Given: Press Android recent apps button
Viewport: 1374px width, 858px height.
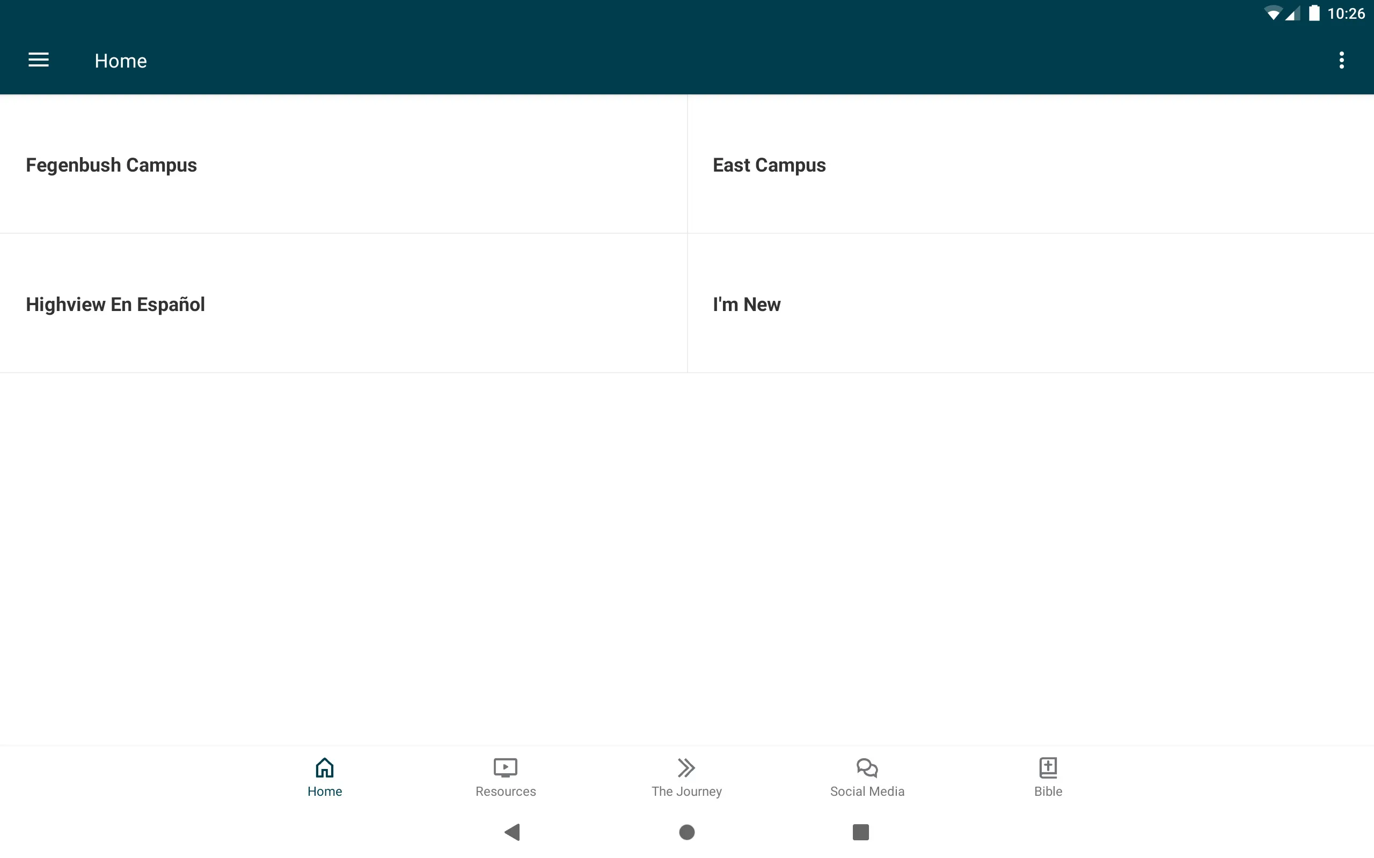Looking at the screenshot, I should [x=859, y=831].
